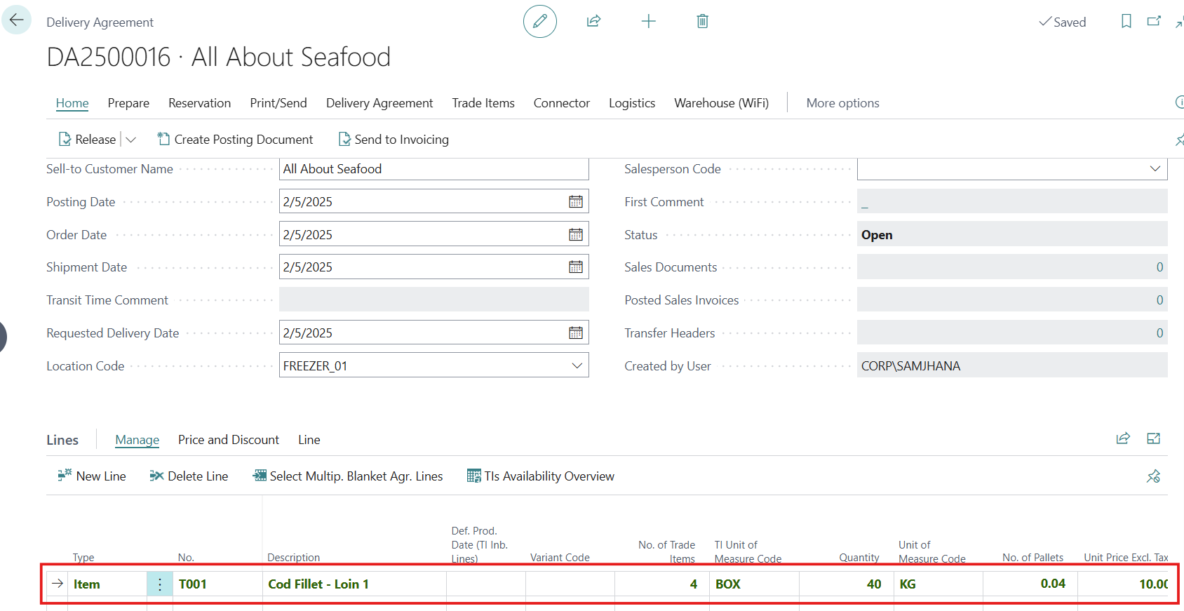This screenshot has width=1184, height=611.
Task: Click the pencil edit icon
Action: point(539,21)
